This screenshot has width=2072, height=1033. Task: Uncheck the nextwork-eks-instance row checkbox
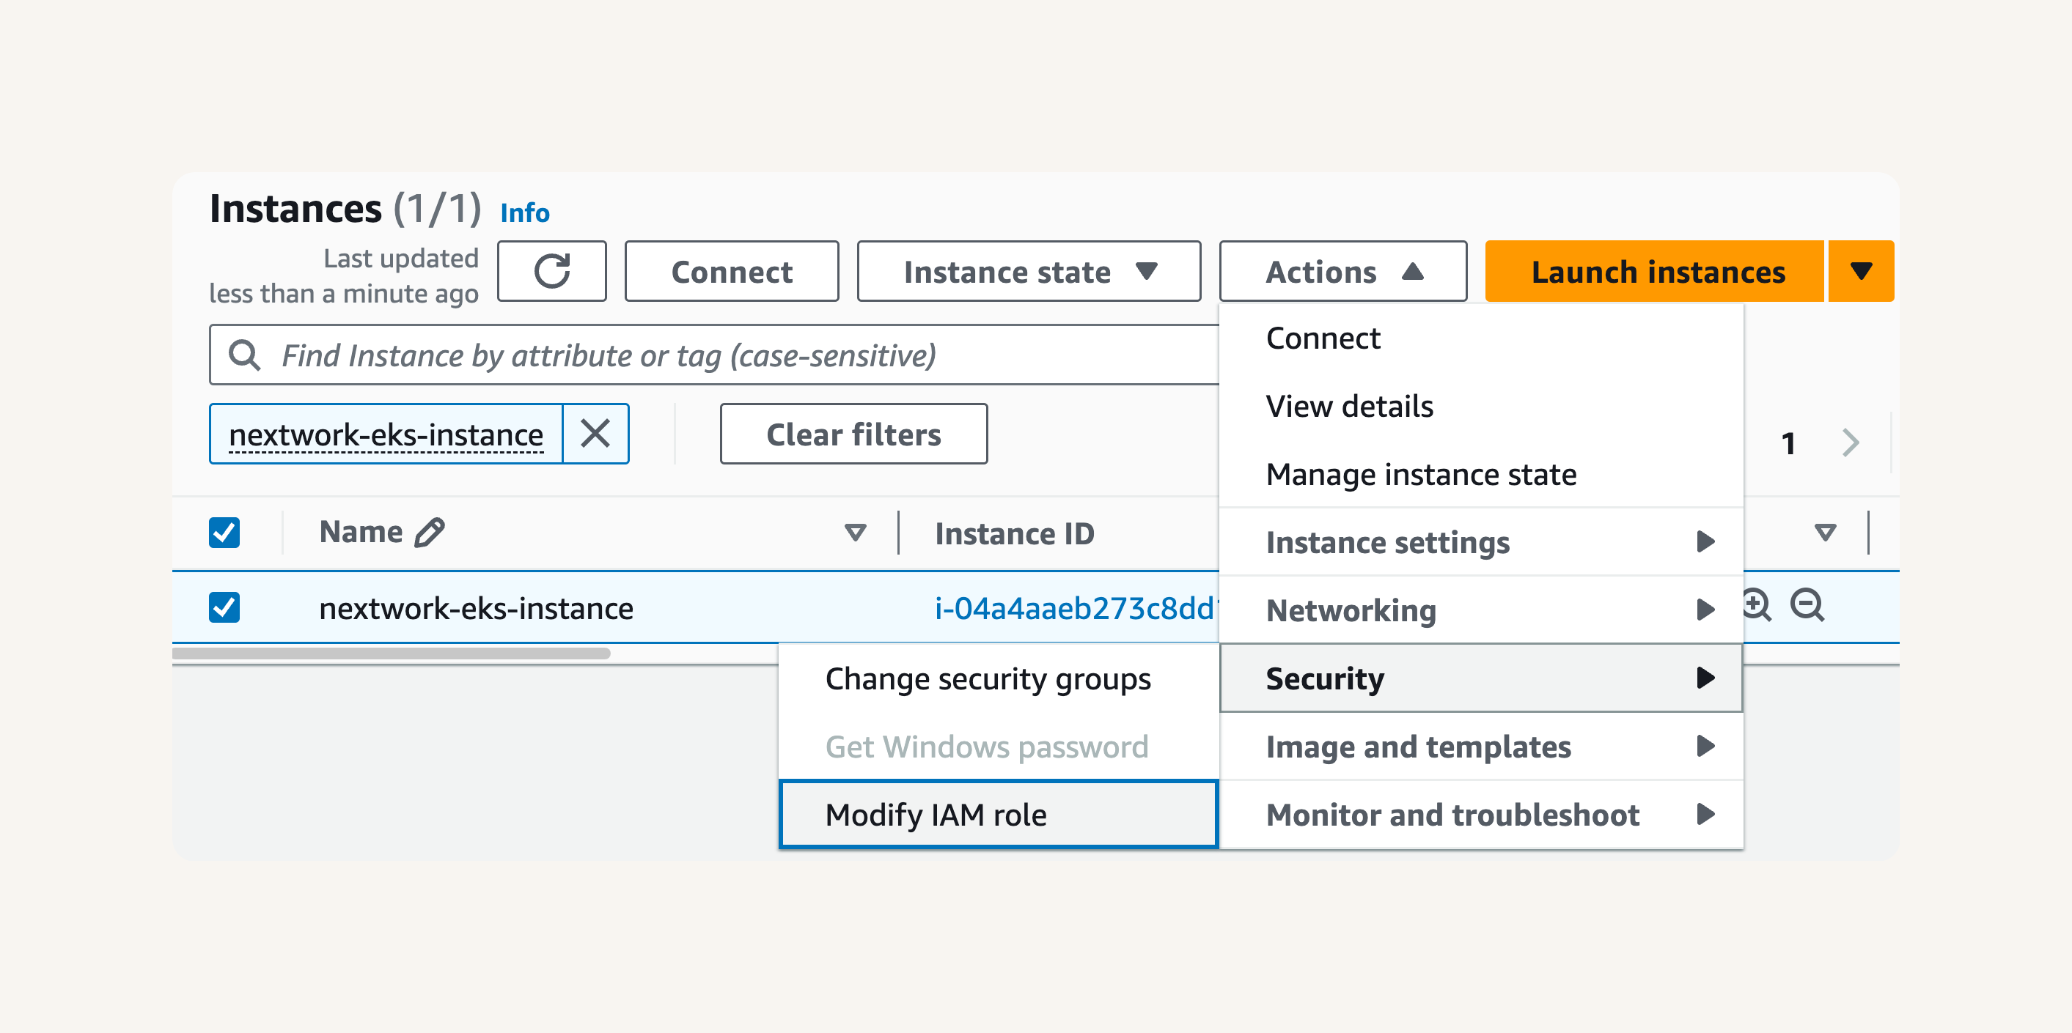[x=224, y=608]
